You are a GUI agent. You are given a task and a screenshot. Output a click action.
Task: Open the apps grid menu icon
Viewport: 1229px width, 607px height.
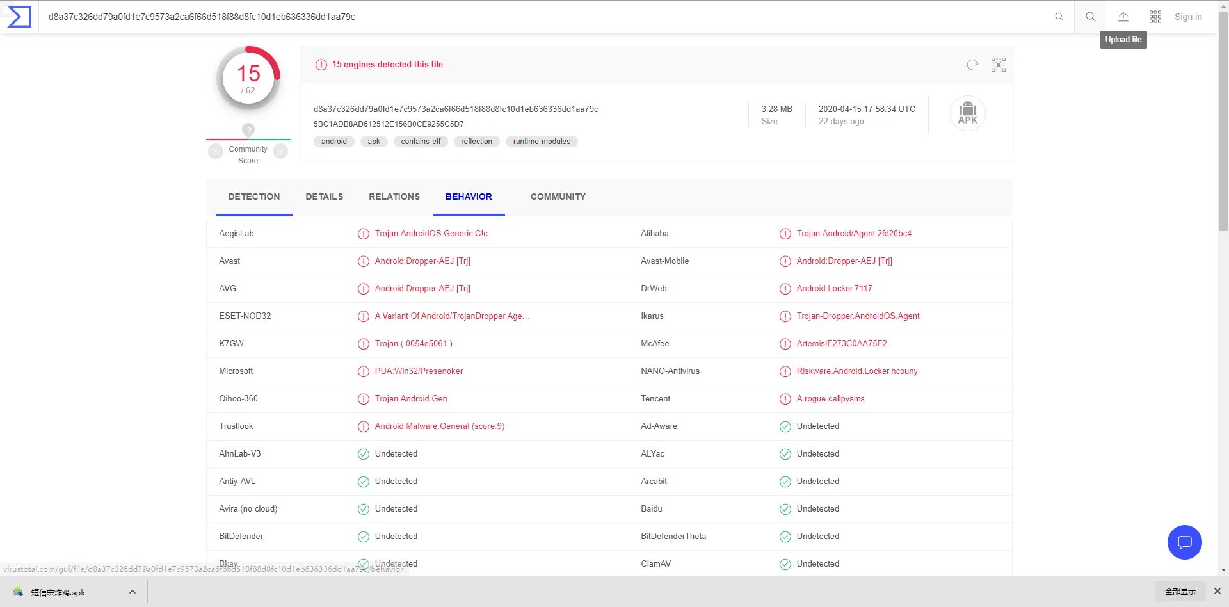[1155, 17]
